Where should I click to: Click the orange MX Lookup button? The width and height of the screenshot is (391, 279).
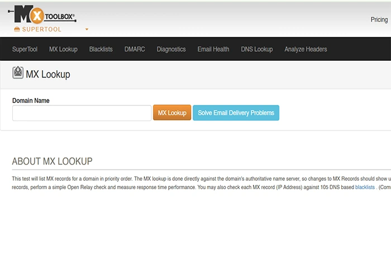172,113
